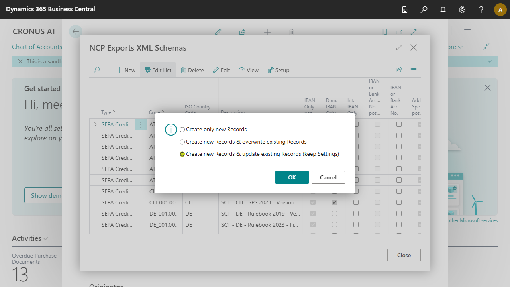Confirm the dialog with OK

[x=292, y=177]
